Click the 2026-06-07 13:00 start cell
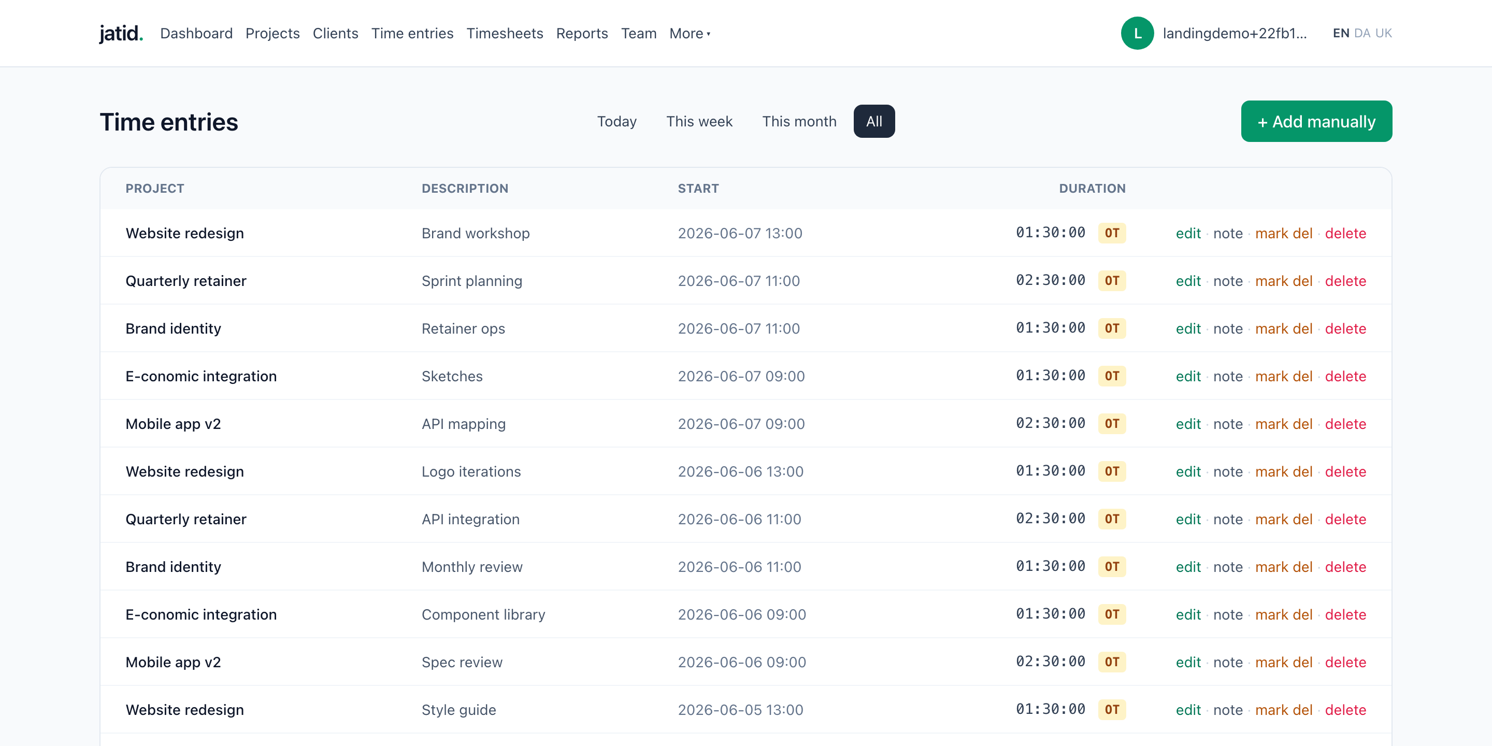The image size is (1492, 746). pyautogui.click(x=740, y=233)
